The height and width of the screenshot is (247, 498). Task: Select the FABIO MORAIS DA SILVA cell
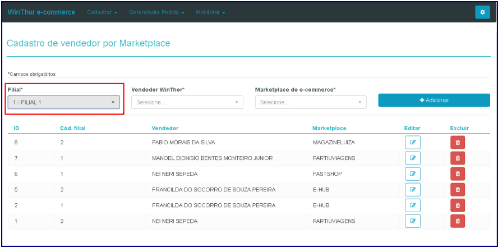(183, 143)
